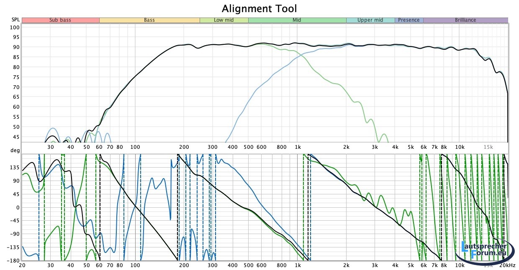Select the red Sub bass band
Image resolution: width=519 pixels, height=270 pixels.
[x=60, y=20]
